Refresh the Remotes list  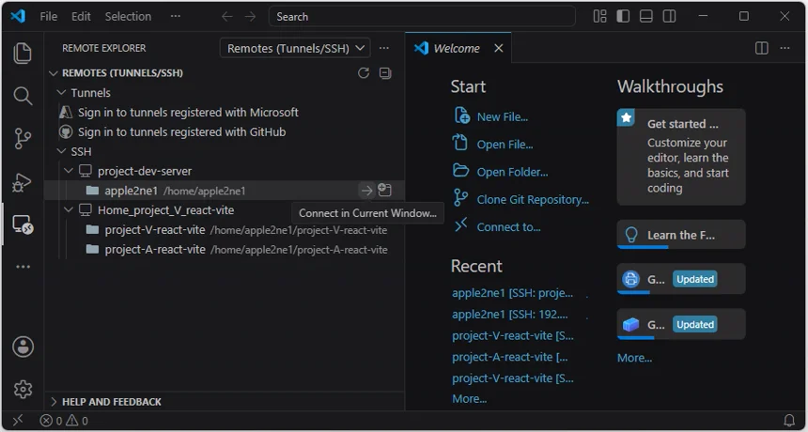pyautogui.click(x=364, y=73)
